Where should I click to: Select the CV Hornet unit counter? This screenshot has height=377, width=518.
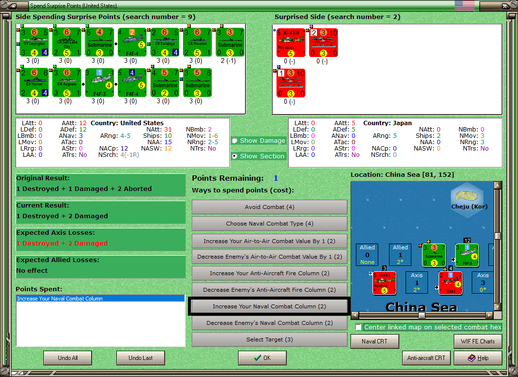pos(35,83)
